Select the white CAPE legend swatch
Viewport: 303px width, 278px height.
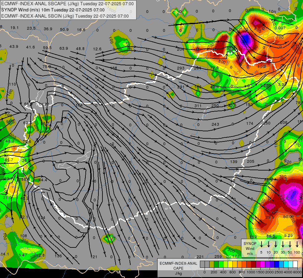[x=295, y=264]
